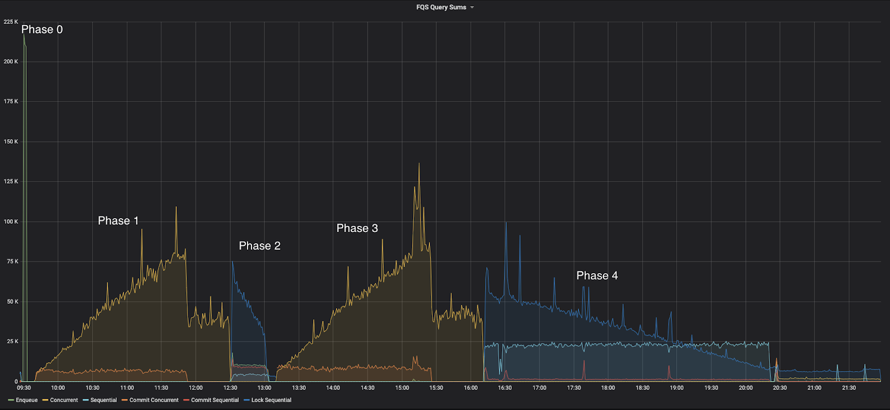Viewport: 890px width, 410px height.
Task: Click the 15:30 time axis label
Action: pyautogui.click(x=436, y=388)
